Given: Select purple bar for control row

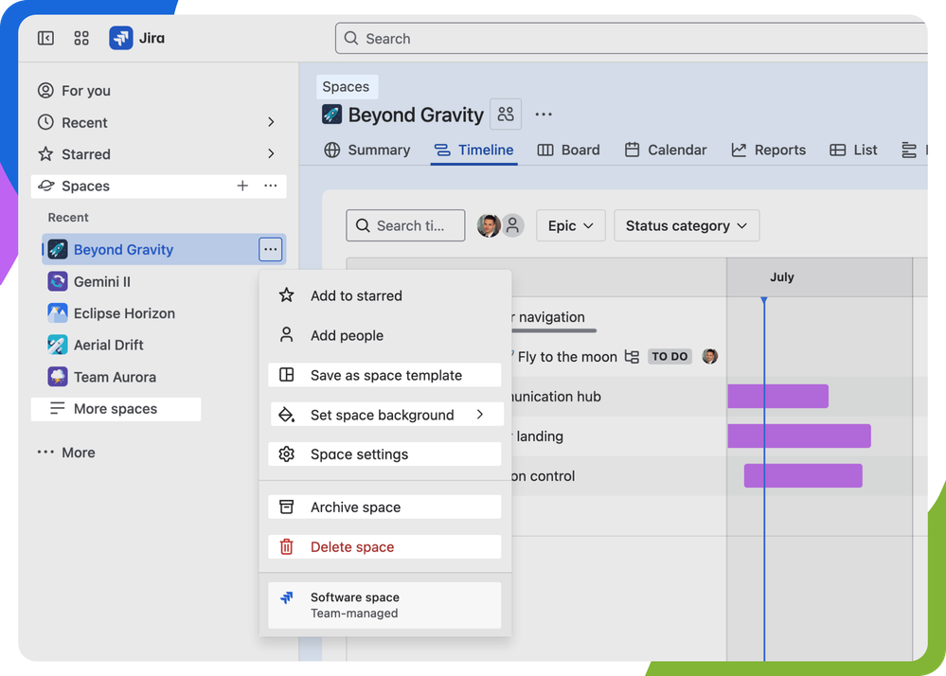Looking at the screenshot, I should pos(803,476).
